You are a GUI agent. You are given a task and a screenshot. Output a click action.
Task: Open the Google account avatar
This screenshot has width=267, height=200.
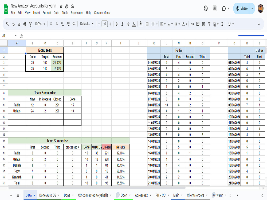[x=261, y=8]
